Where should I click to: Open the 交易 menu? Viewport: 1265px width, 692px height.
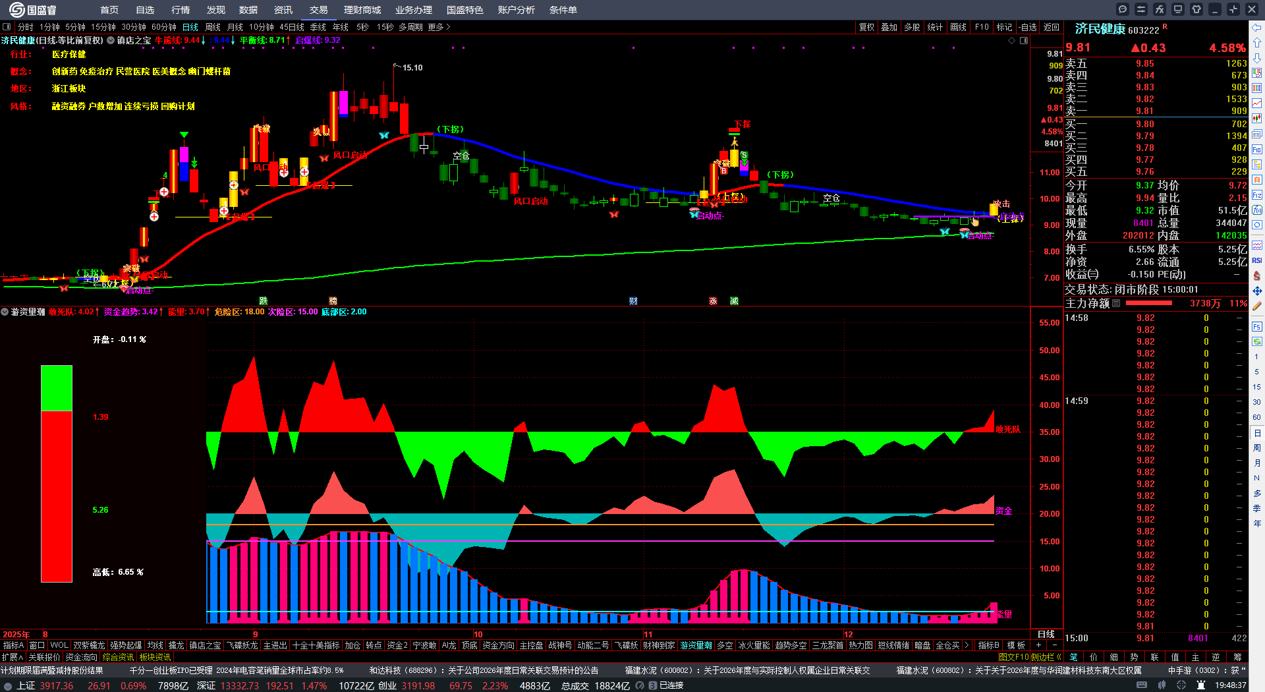click(319, 10)
